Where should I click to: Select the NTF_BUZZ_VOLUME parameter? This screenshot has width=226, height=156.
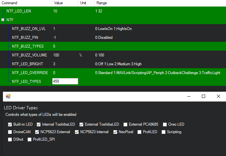pyautogui.click(x=30, y=55)
